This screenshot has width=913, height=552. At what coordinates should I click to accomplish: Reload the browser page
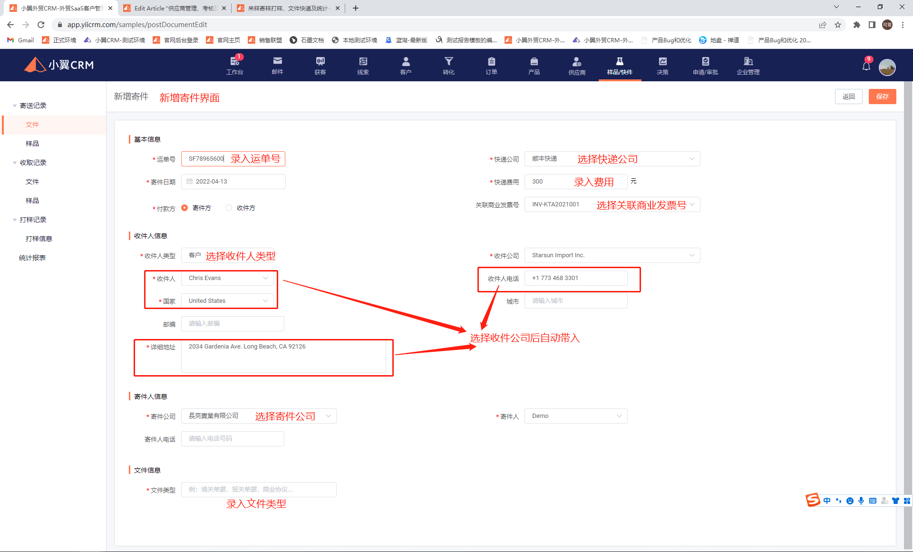(x=41, y=25)
